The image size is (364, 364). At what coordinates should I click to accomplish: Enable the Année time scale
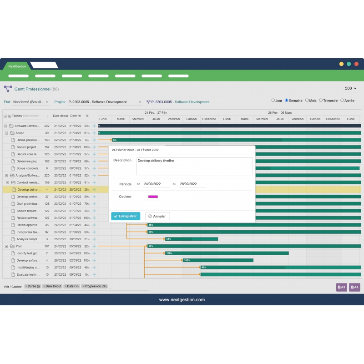[x=342, y=101]
